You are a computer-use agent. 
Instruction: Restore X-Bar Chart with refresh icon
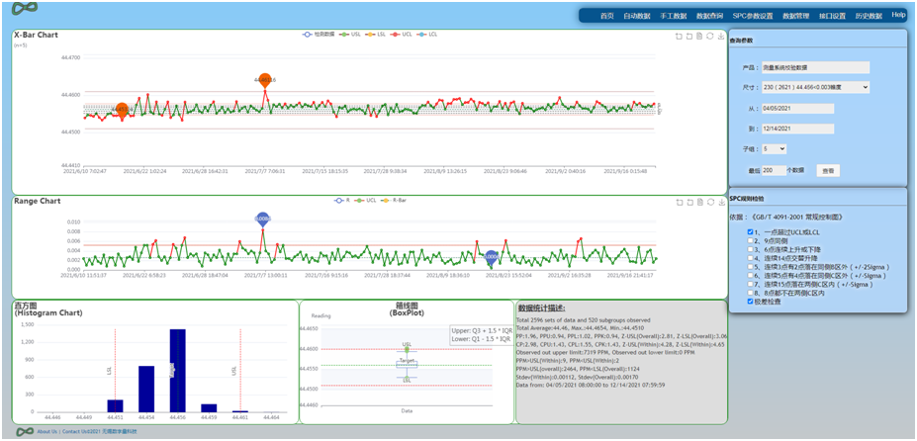710,37
